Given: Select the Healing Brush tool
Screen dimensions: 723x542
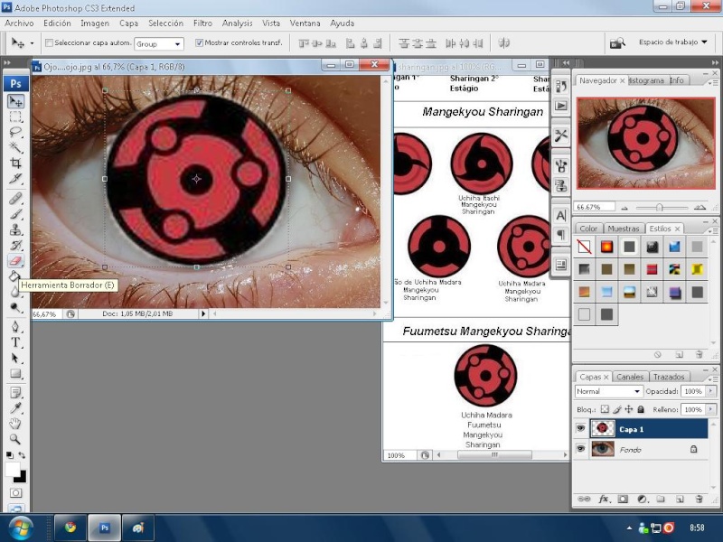Looking at the screenshot, I should click(x=16, y=199).
